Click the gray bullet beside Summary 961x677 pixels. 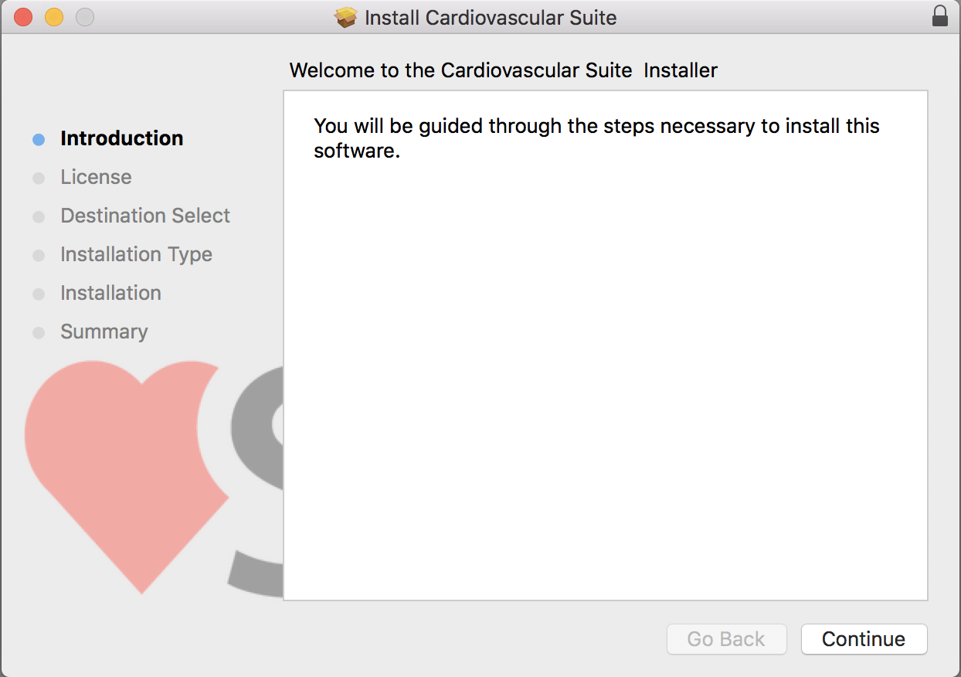[39, 332]
